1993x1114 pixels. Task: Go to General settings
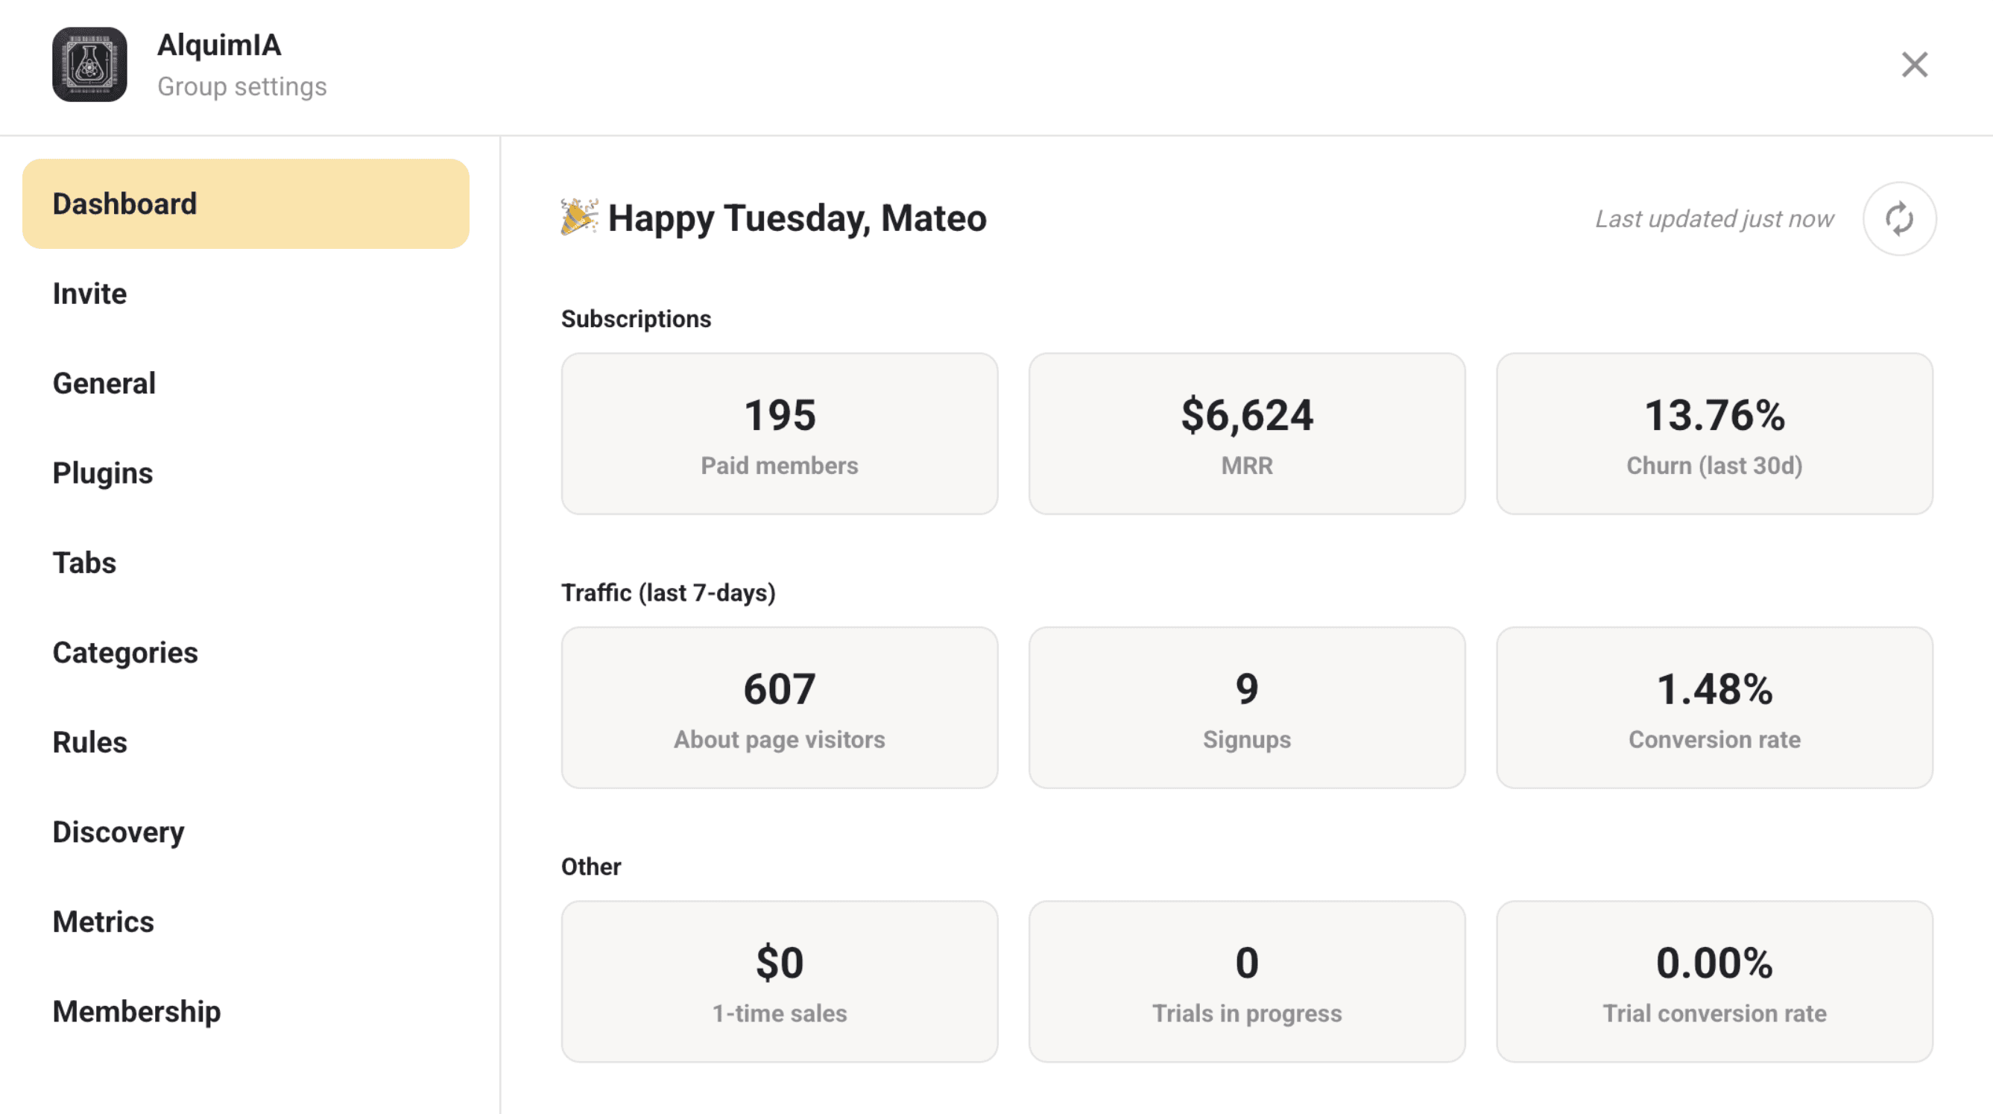(104, 384)
